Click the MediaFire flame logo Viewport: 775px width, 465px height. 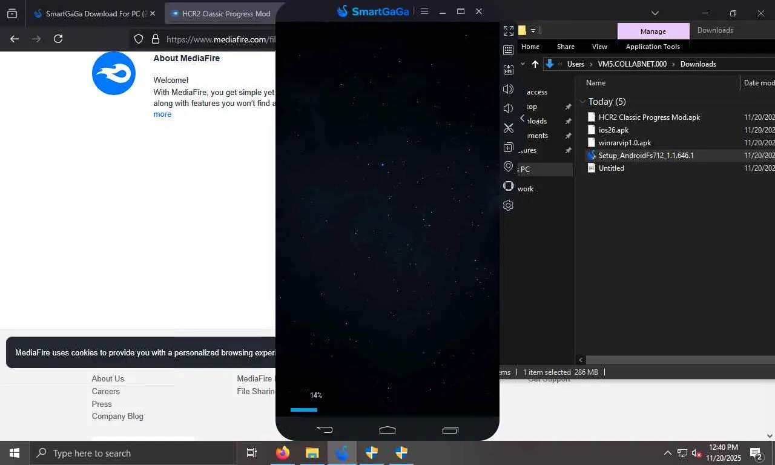tap(114, 73)
